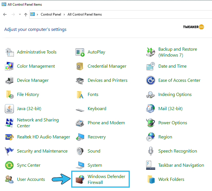Expand the chevron before Control Panel breadcrumb

[37, 14]
